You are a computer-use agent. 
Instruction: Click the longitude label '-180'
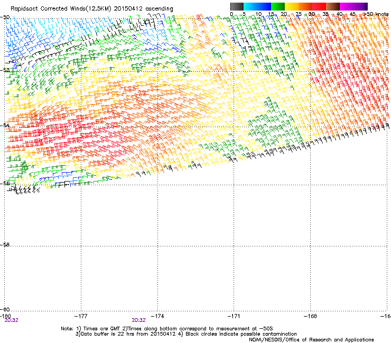[5, 316]
